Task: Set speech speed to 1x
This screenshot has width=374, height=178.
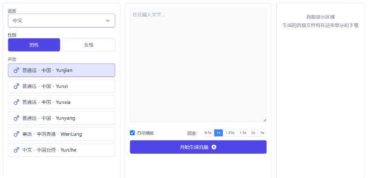Action: [218, 133]
